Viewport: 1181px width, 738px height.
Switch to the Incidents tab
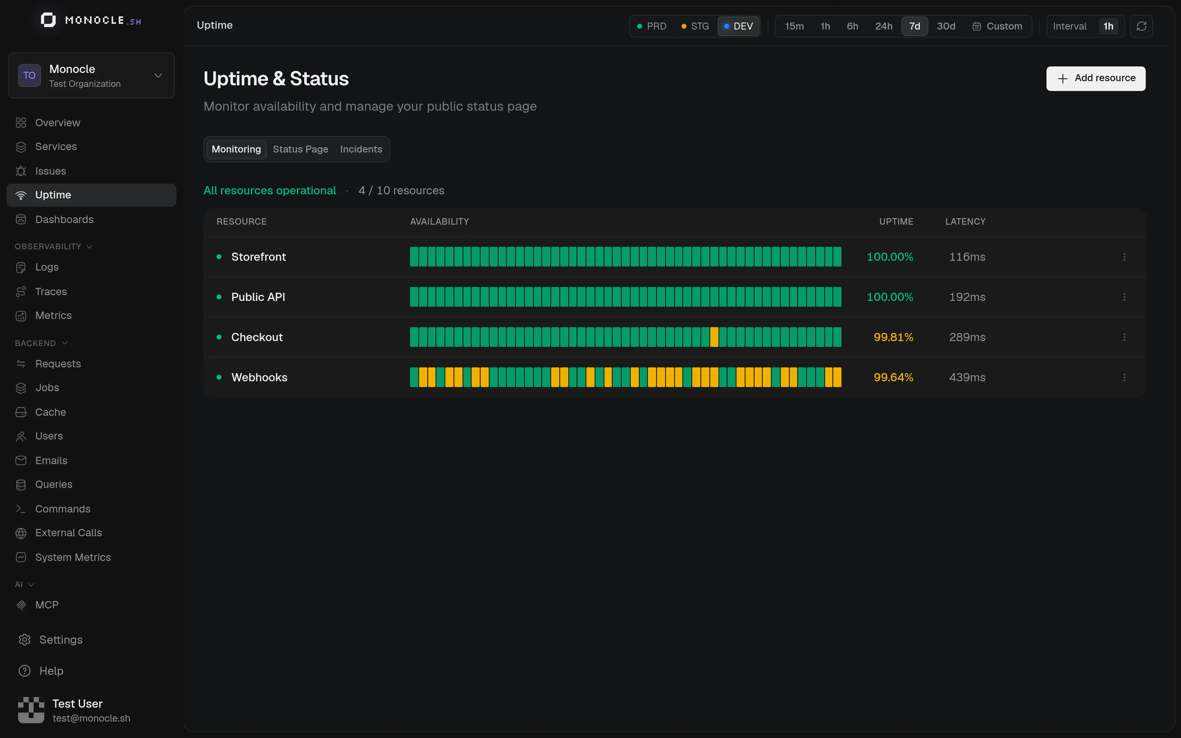pyautogui.click(x=360, y=149)
